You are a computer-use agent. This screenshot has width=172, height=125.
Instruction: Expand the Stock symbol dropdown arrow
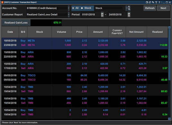126,8
